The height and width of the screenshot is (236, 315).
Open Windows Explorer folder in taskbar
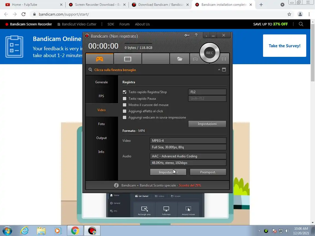(x=41, y=231)
